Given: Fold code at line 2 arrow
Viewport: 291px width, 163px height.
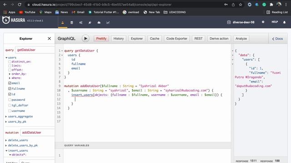Looking at the screenshot, I should click(x=62, y=55).
